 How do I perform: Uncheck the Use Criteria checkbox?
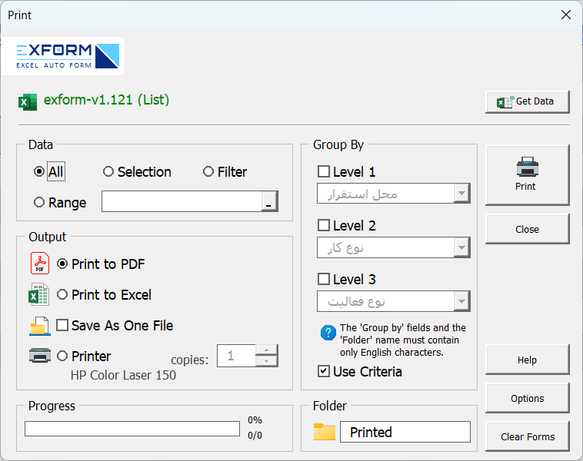pyautogui.click(x=324, y=371)
